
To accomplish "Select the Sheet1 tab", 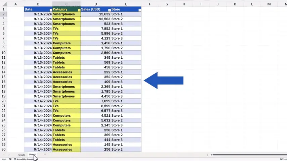I will click(x=32, y=155).
